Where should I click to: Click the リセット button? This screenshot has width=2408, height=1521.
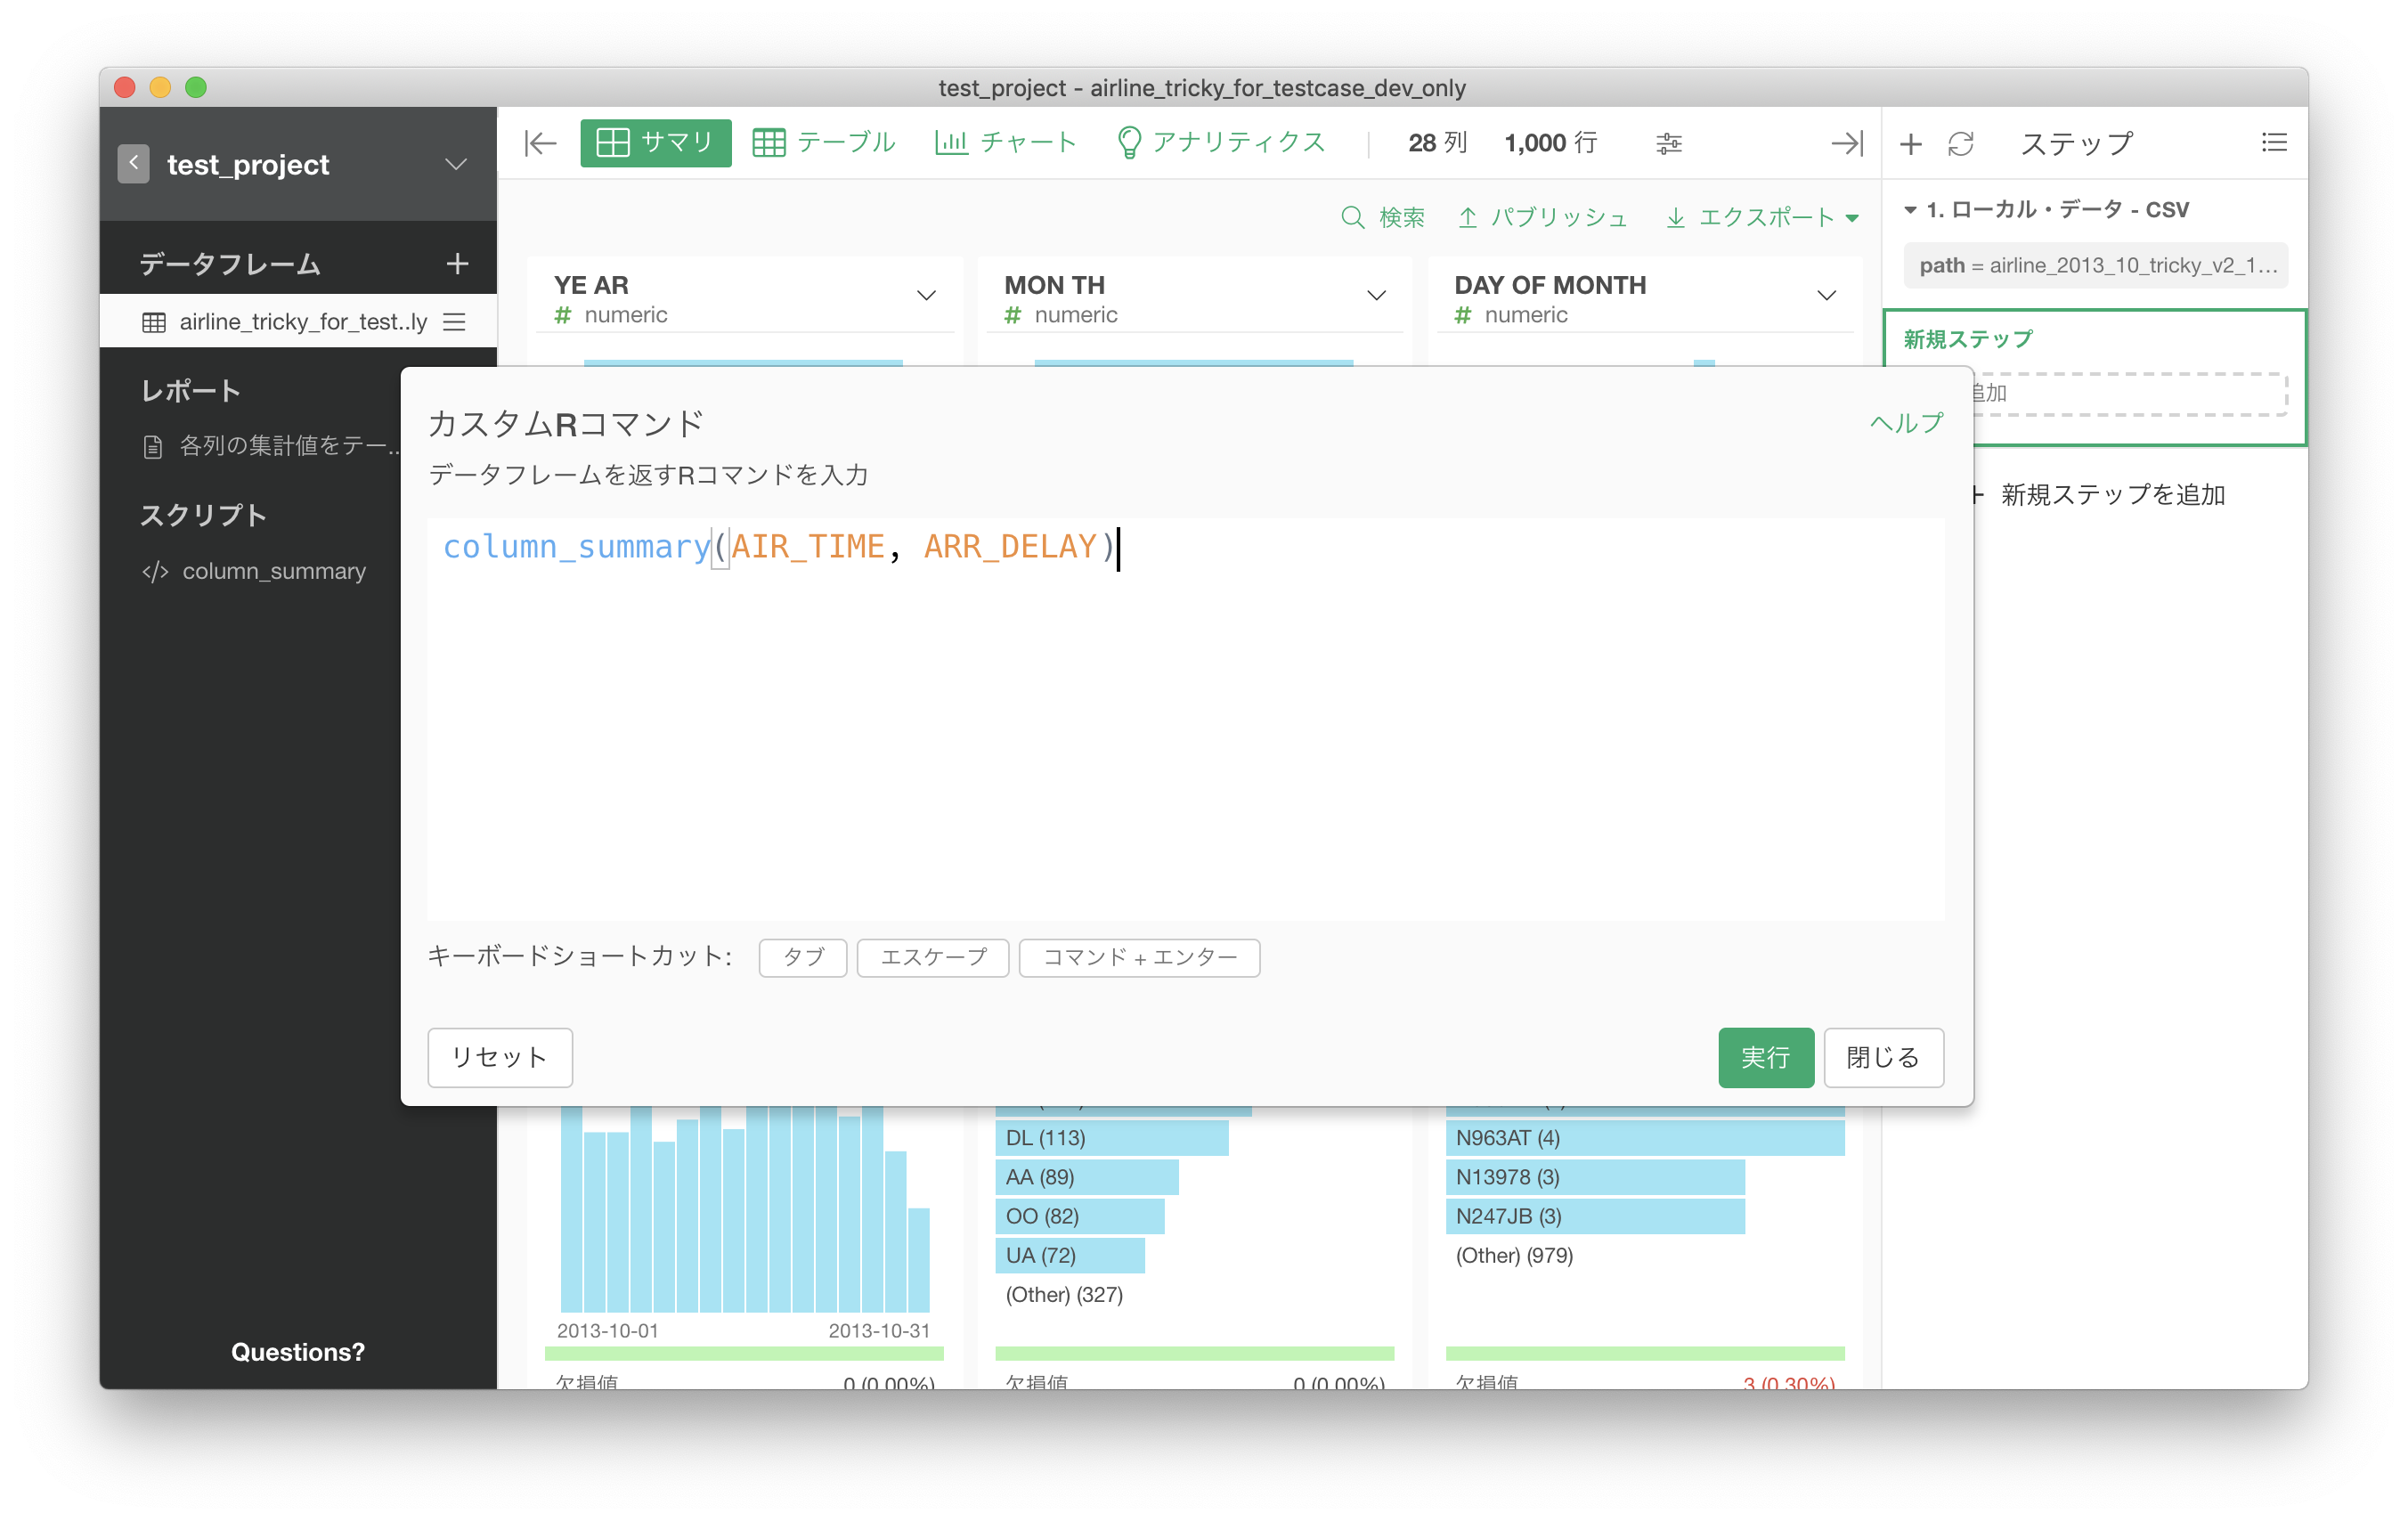click(x=499, y=1057)
